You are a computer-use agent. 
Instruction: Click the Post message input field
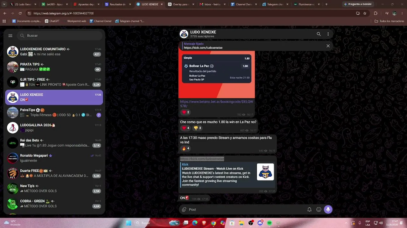click(x=246, y=210)
